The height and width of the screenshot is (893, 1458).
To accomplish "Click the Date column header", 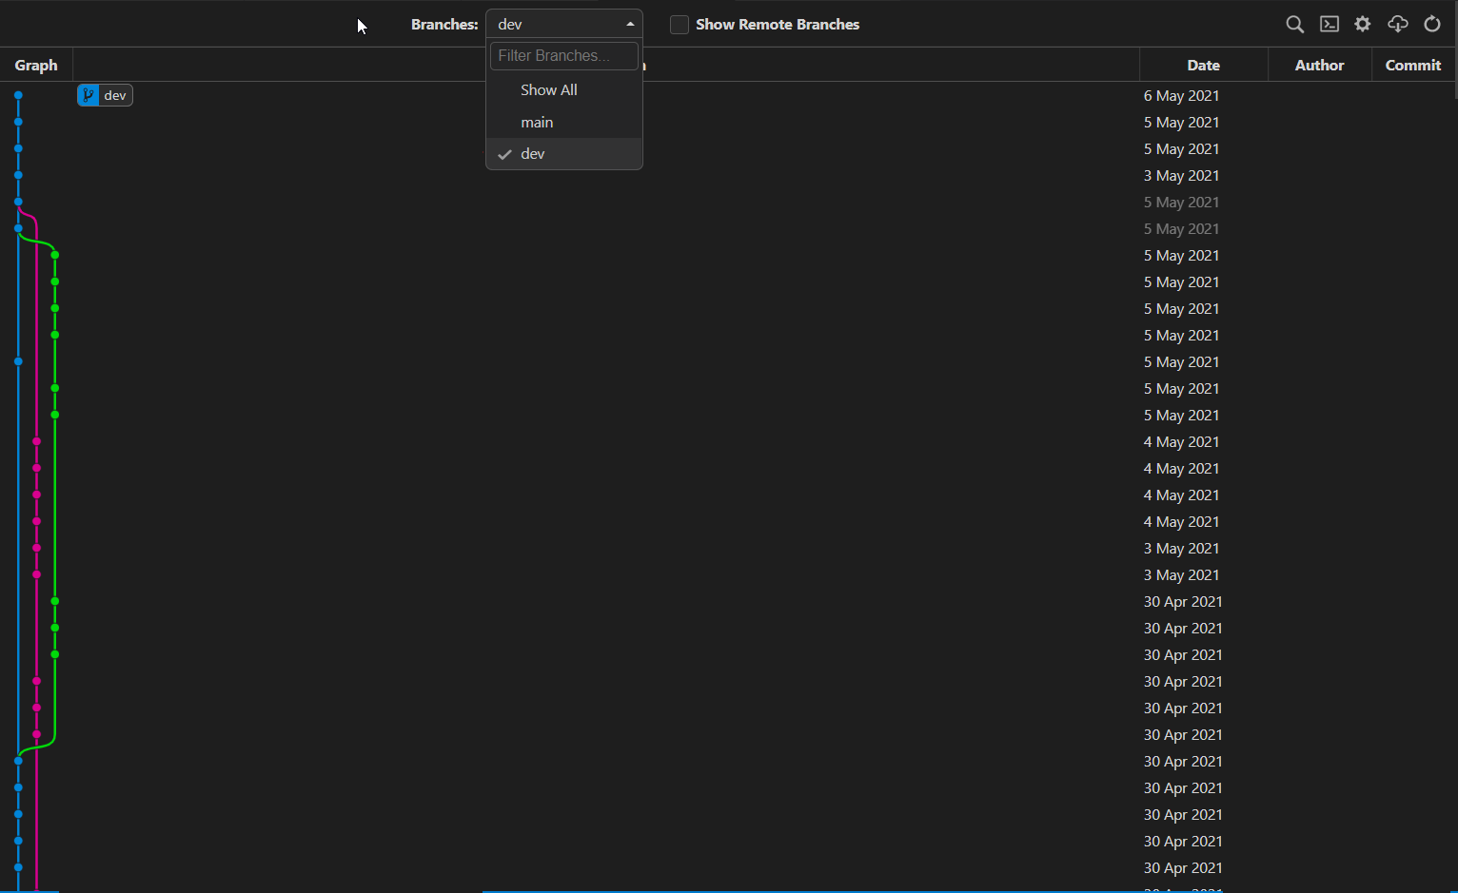I will point(1203,66).
